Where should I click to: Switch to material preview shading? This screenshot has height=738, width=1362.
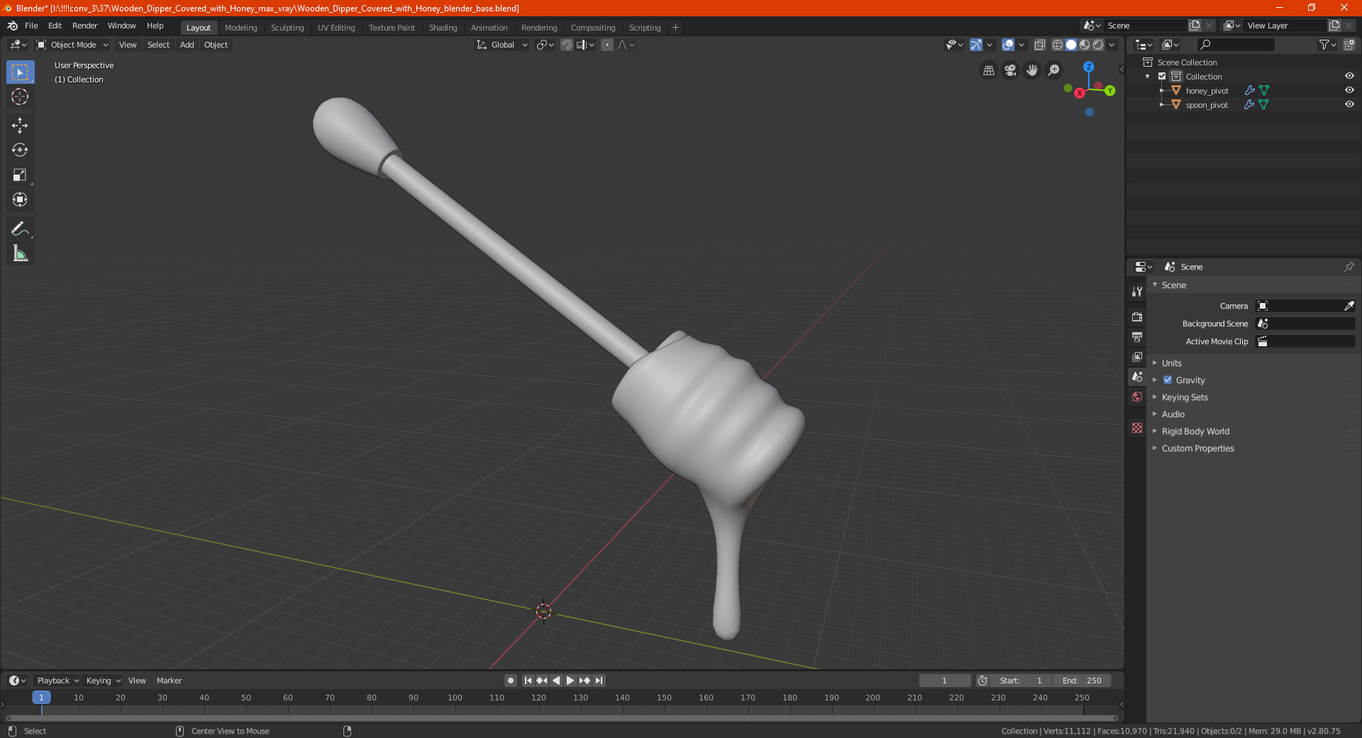click(x=1085, y=45)
